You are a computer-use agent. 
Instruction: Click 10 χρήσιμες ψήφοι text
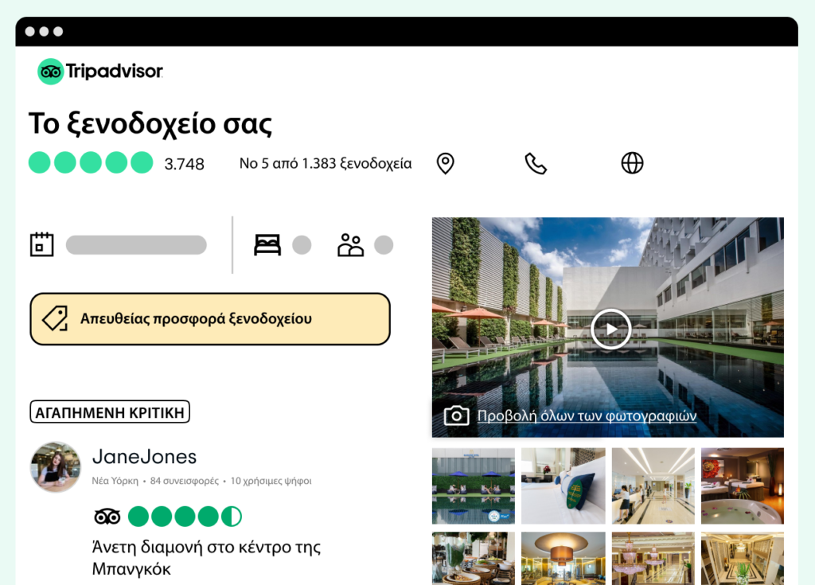271,481
